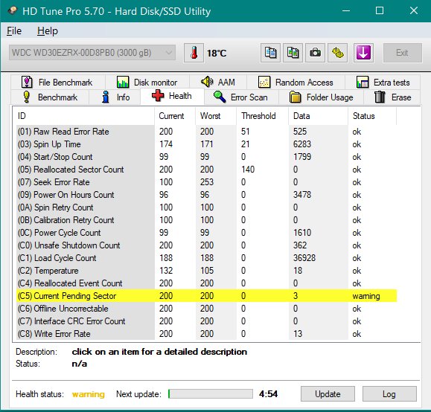Open the File menu
The image size is (431, 412).
pos(14,30)
